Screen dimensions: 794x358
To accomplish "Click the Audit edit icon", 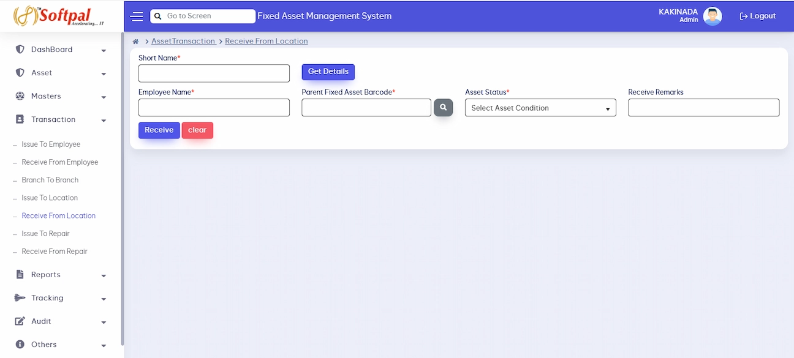I will tap(20, 321).
